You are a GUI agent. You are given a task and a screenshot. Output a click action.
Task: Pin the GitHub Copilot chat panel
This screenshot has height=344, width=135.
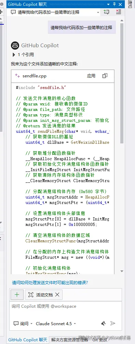coord(114,4)
